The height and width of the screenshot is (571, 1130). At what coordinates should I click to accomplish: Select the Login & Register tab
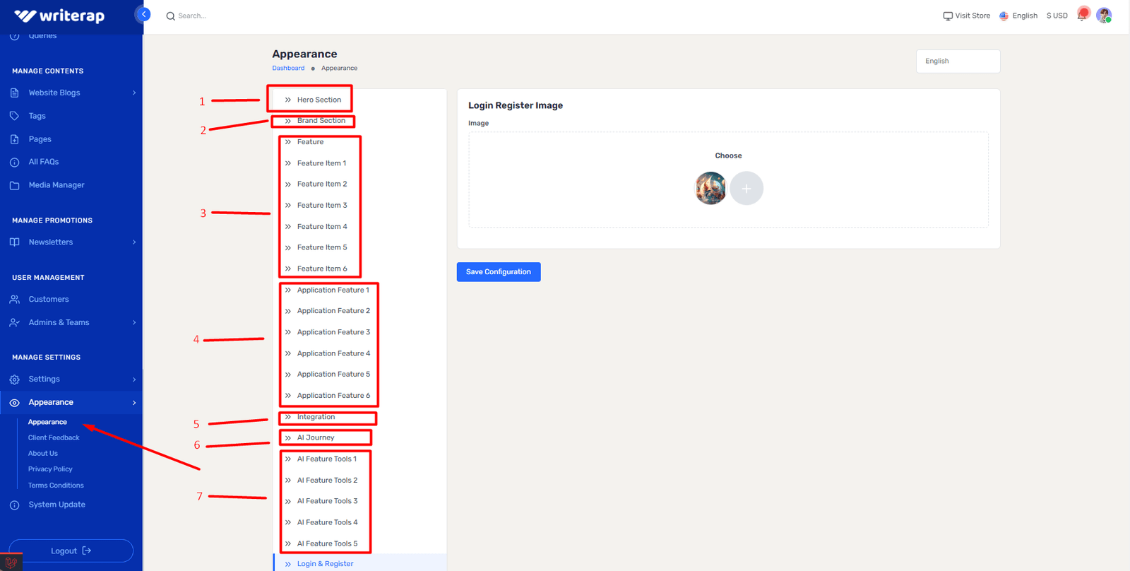360,564
